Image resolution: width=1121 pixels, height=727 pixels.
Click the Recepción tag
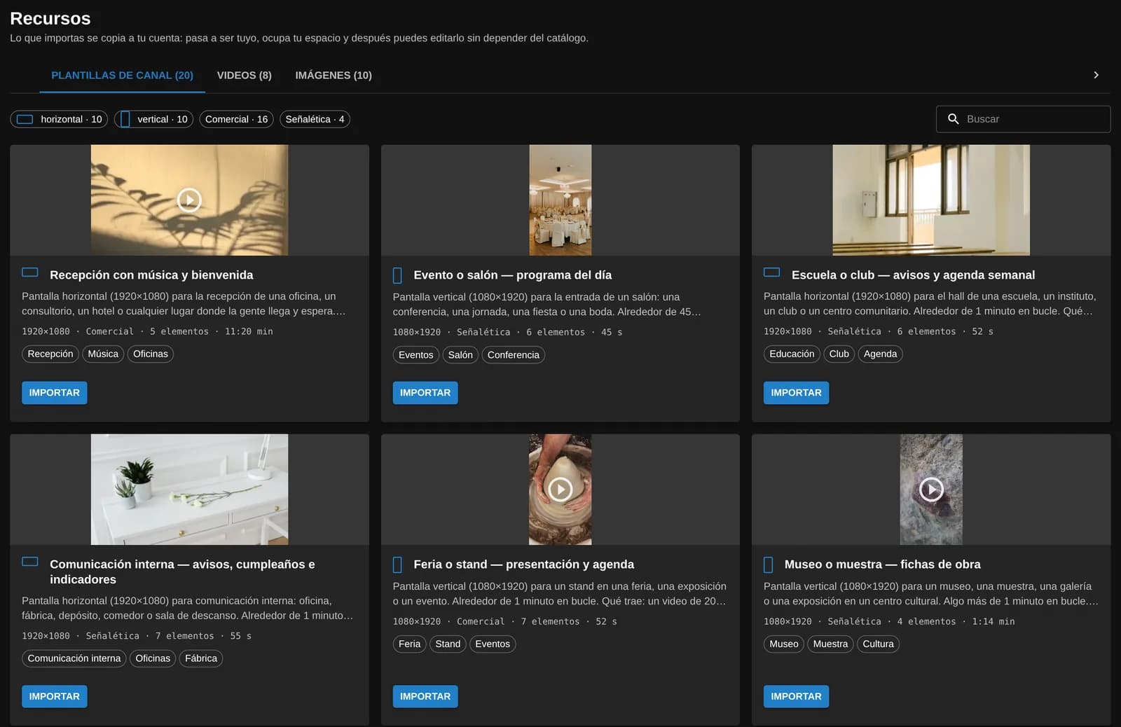pos(50,354)
